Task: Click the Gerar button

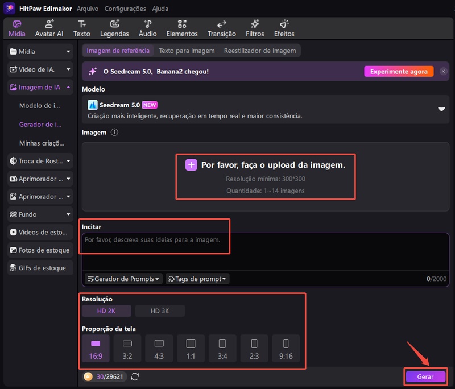Action: (x=425, y=376)
